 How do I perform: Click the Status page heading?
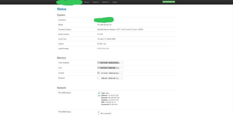(x=62, y=9)
